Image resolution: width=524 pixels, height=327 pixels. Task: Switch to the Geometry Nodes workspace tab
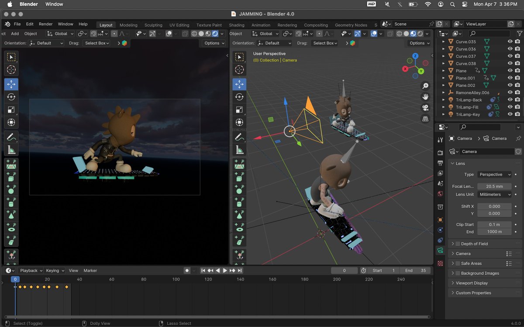point(351,25)
